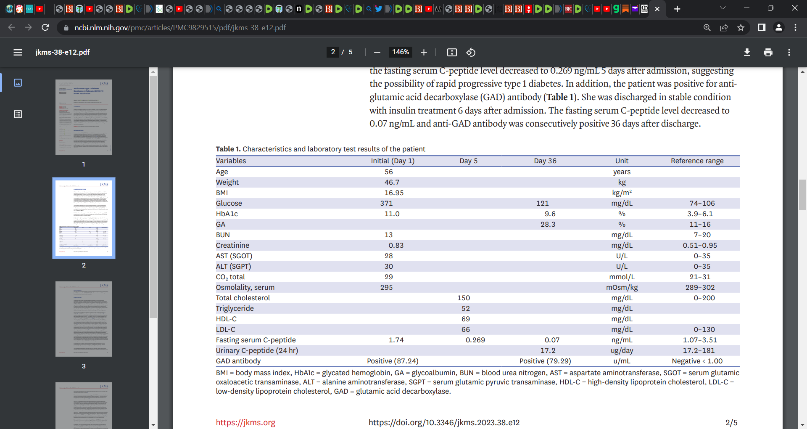Viewport: 807px width, 429px height.
Task: Toggle browser side panel
Action: tap(762, 27)
